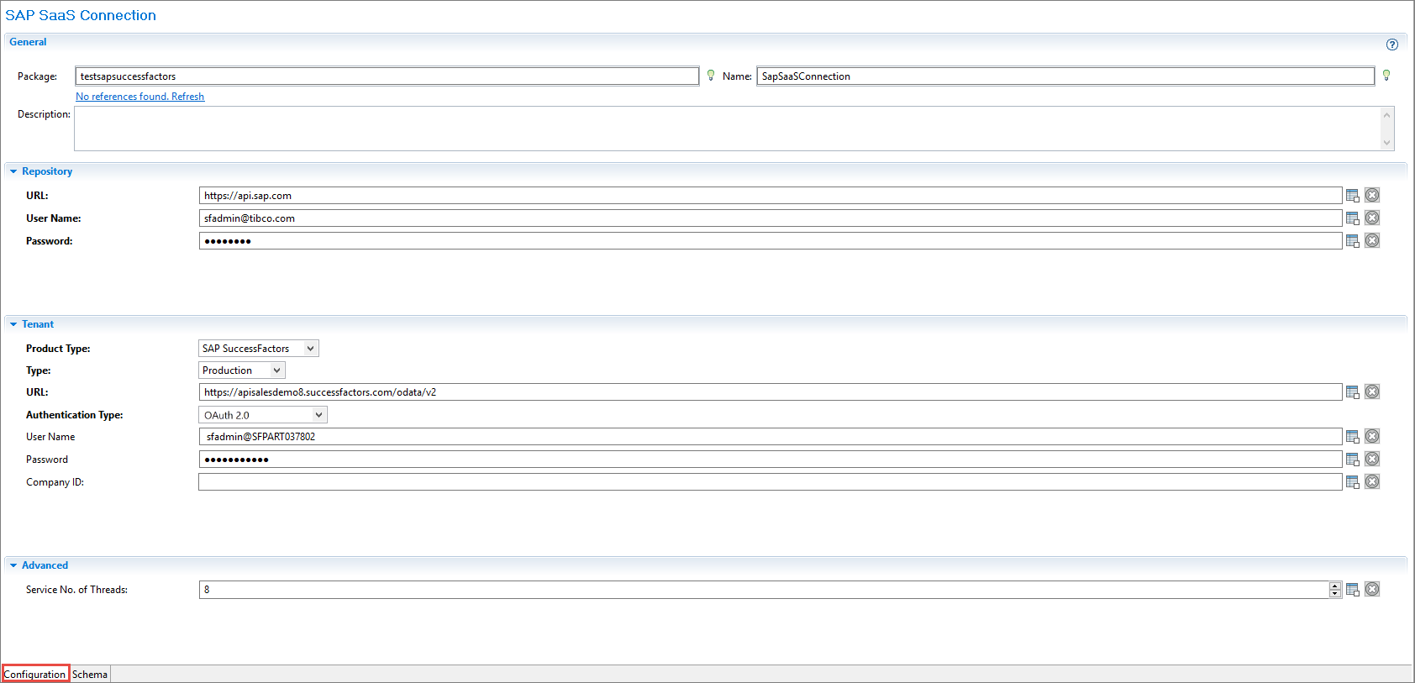
Task: Switch to the Schema tab
Action: click(x=90, y=674)
